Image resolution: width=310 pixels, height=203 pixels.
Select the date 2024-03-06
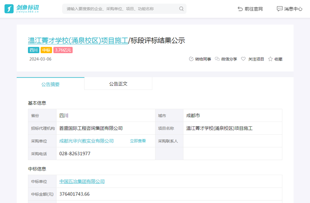pyautogui.click(x=40, y=59)
